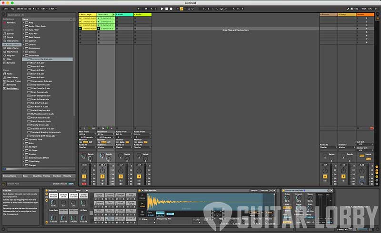Open the Plug-ins category in the browser
This screenshot has width=381, height=233.
coord(11,55)
